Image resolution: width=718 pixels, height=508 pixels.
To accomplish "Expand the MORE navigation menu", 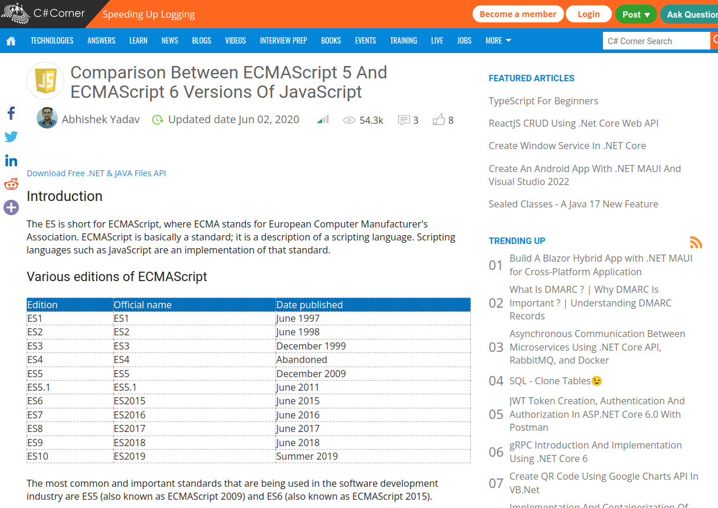I will click(x=498, y=41).
